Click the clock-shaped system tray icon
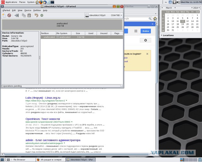 (175, 2)
